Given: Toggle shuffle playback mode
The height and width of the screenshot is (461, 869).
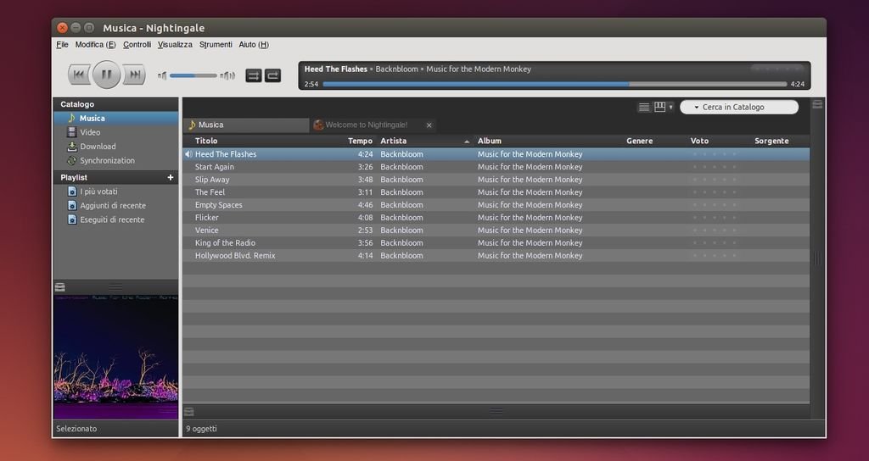Looking at the screenshot, I should 254,75.
